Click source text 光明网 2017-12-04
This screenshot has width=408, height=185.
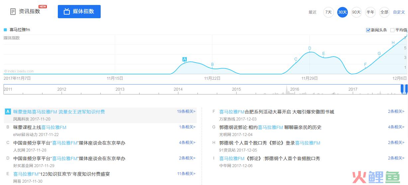click(x=236, y=135)
